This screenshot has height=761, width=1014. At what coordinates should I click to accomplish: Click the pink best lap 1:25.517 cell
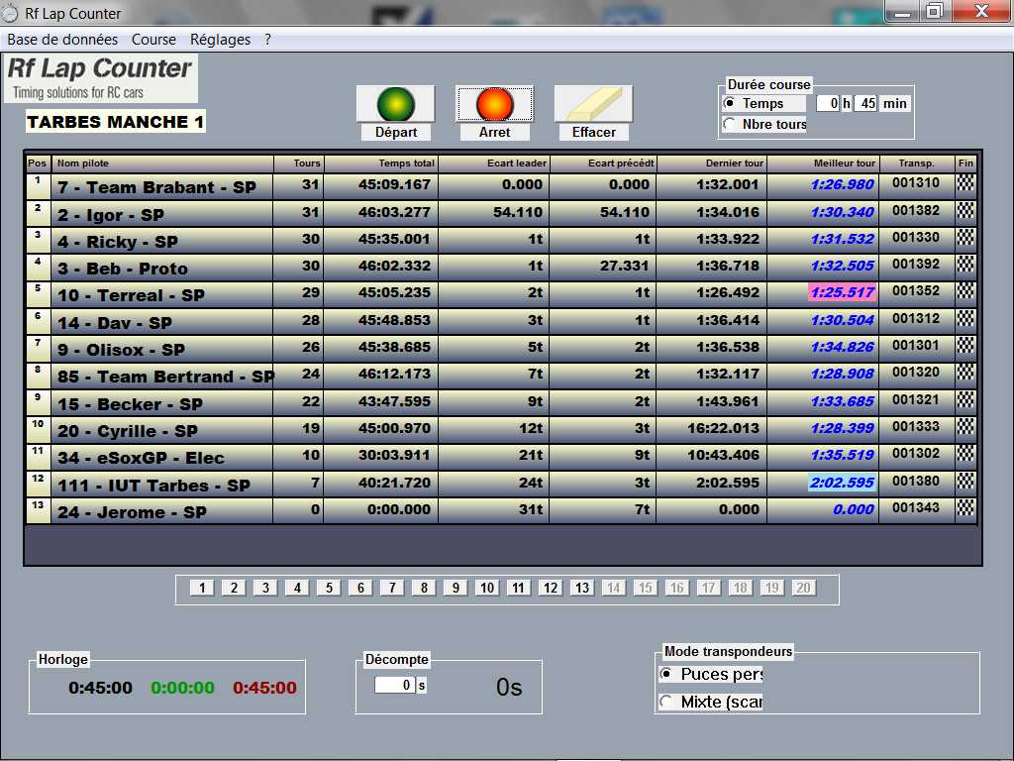pyautogui.click(x=842, y=292)
